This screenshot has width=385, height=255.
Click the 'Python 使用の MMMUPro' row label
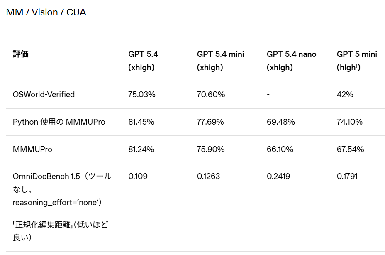click(59, 122)
